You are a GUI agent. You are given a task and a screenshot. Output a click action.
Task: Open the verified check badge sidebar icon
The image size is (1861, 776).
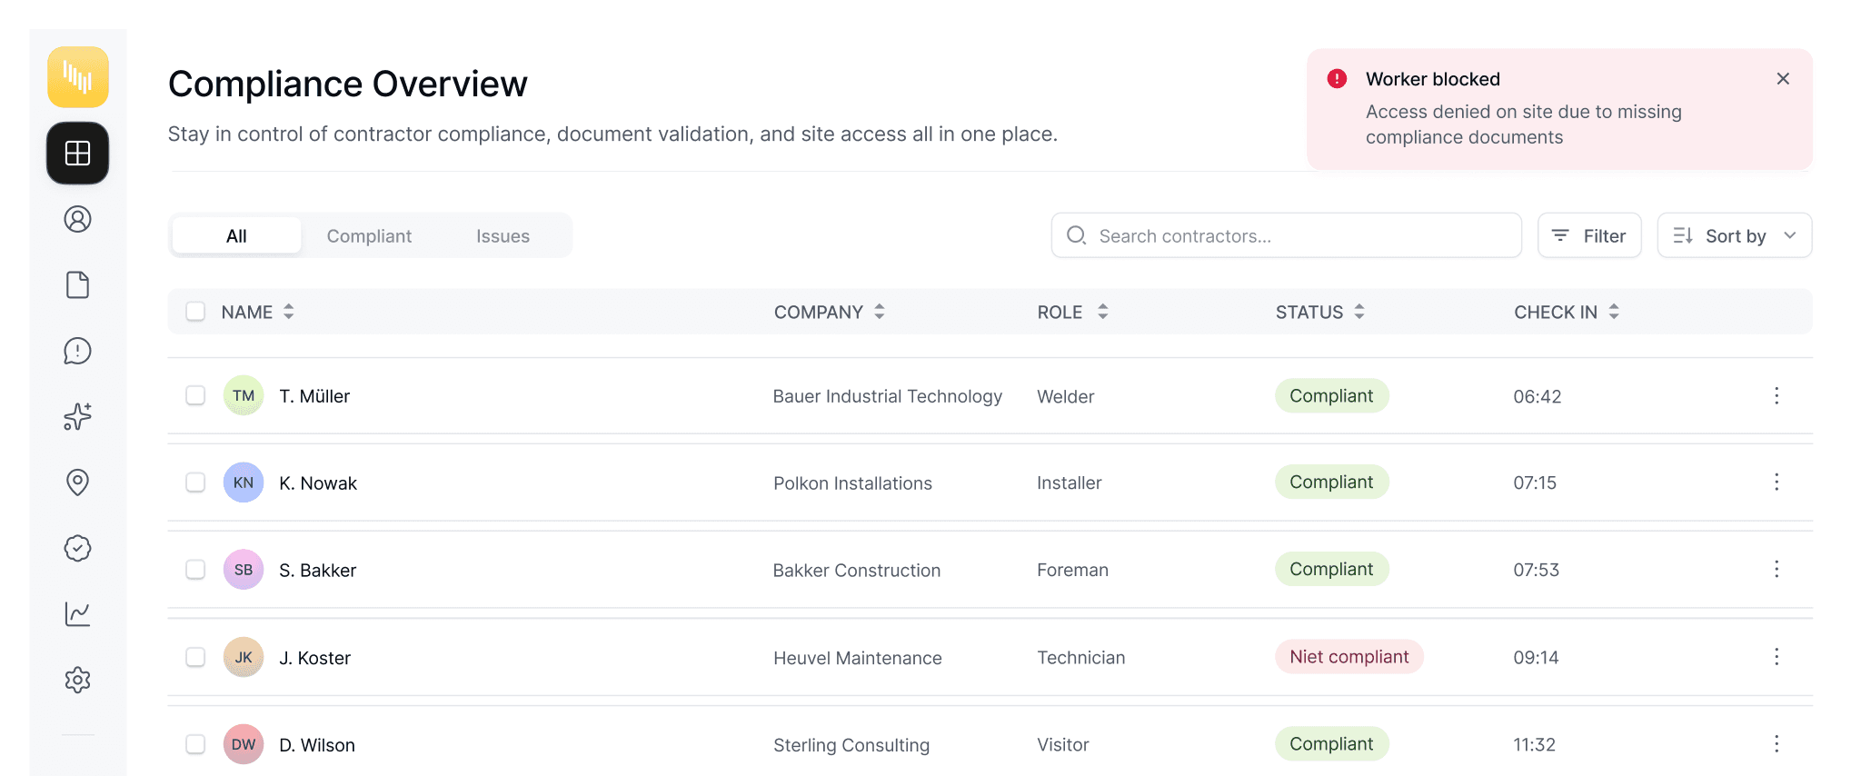click(78, 548)
